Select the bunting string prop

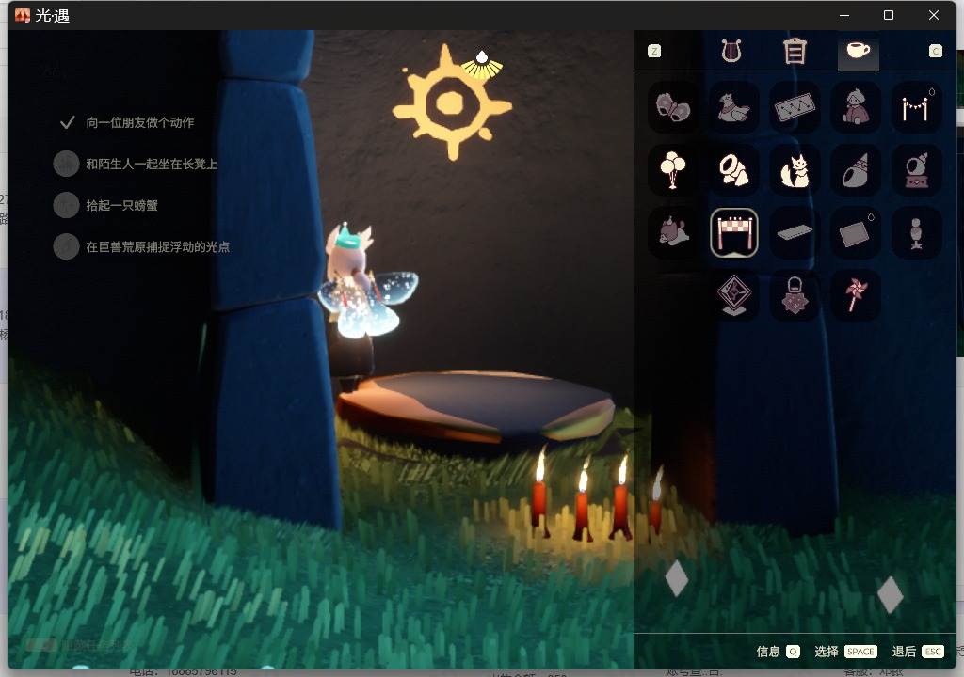point(917,107)
